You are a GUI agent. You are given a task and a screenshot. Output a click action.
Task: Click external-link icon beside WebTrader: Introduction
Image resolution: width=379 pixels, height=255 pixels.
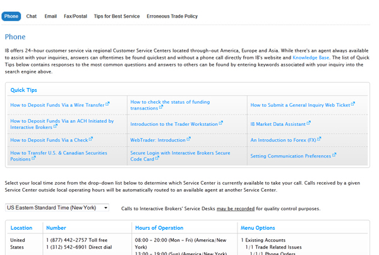click(x=188, y=139)
